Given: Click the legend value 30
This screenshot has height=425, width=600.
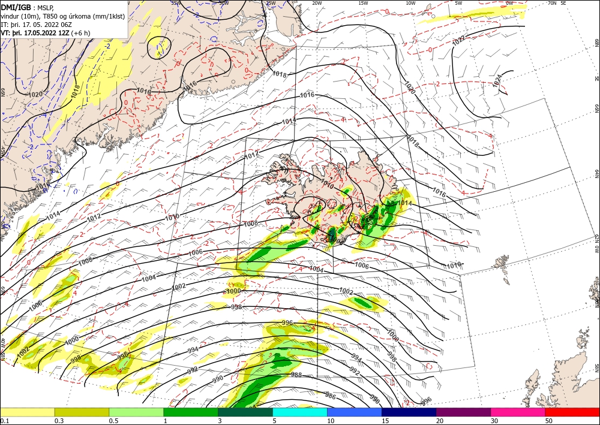Looking at the screenshot, I should [494, 421].
